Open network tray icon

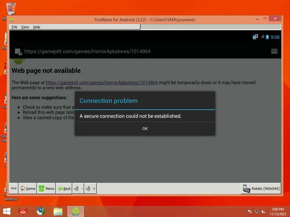pyautogui.click(x=256, y=212)
